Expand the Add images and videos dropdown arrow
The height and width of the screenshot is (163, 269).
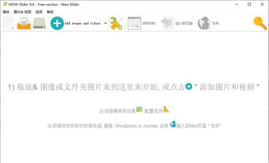[105, 23]
